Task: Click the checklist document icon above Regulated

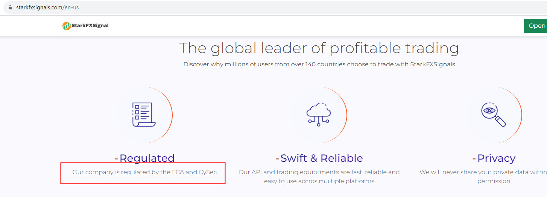Action: coord(144,115)
